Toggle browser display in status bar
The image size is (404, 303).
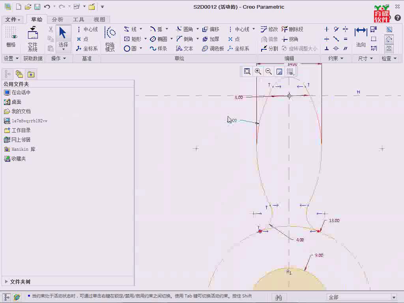pos(17,297)
